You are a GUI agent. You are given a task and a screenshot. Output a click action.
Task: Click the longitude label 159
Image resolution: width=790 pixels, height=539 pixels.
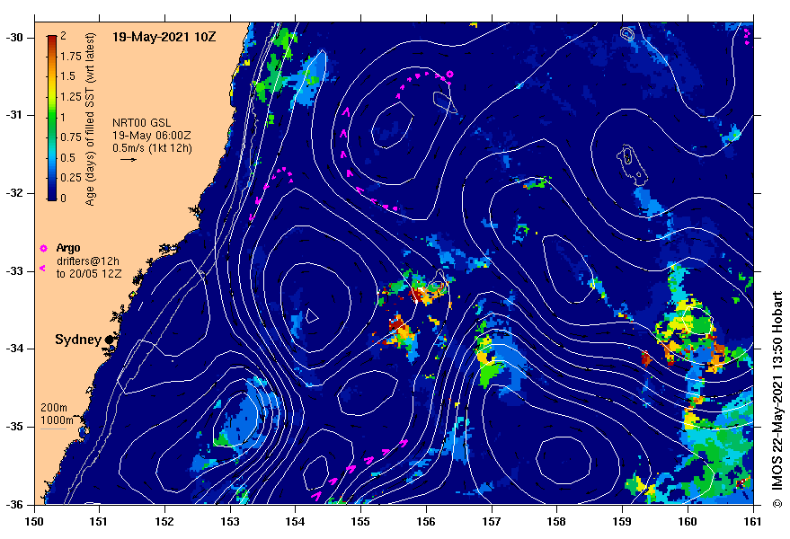(x=622, y=521)
